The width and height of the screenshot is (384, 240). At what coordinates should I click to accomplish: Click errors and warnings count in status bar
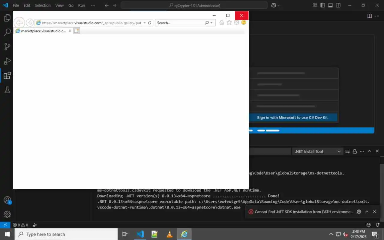coord(20,225)
